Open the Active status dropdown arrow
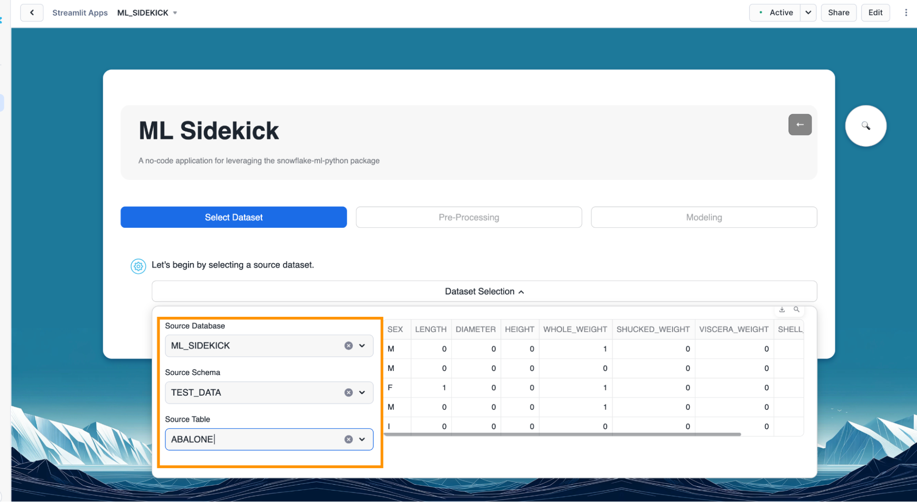 point(808,12)
